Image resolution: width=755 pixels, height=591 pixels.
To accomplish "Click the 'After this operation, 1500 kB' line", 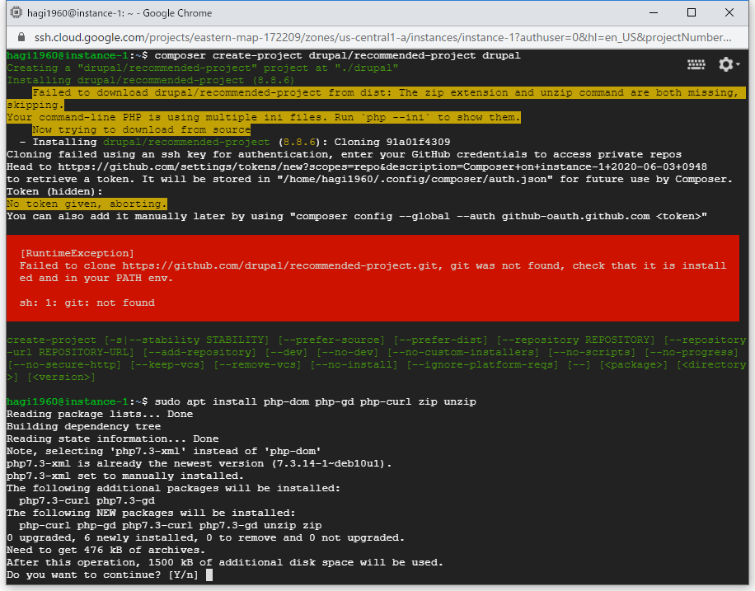I will (225, 563).
